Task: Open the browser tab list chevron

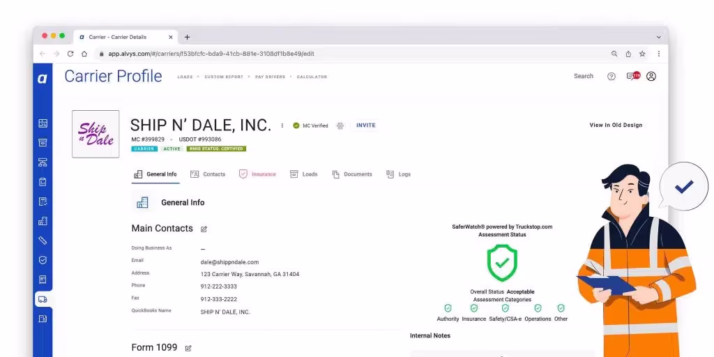Action: pyautogui.click(x=658, y=38)
